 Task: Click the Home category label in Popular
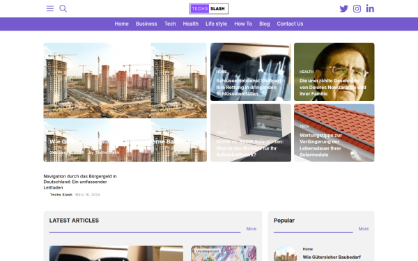click(x=308, y=249)
